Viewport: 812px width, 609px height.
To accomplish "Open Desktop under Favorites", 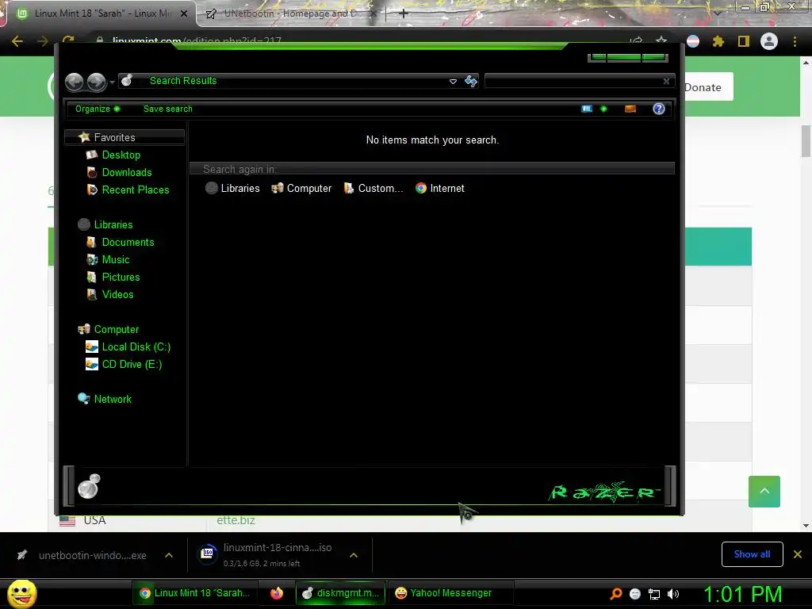I will point(121,155).
